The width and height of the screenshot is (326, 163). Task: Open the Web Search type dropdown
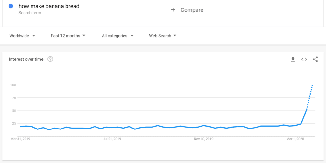(163, 36)
